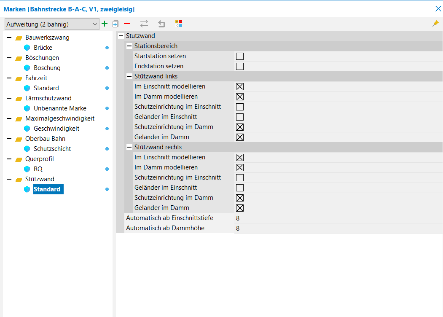Enable Startstation setzen checkbox
This screenshot has width=443, height=317.
tap(240, 56)
